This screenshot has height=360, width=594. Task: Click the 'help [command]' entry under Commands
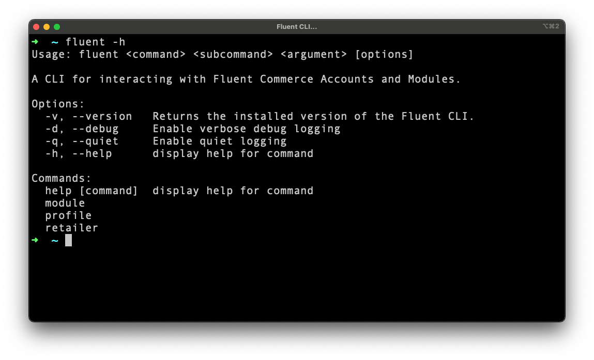coord(92,191)
